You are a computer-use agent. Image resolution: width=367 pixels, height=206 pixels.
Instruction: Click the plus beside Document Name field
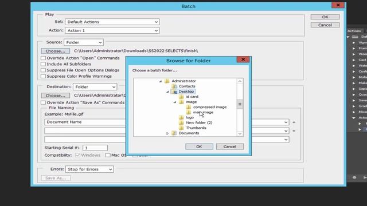[x=294, y=122]
